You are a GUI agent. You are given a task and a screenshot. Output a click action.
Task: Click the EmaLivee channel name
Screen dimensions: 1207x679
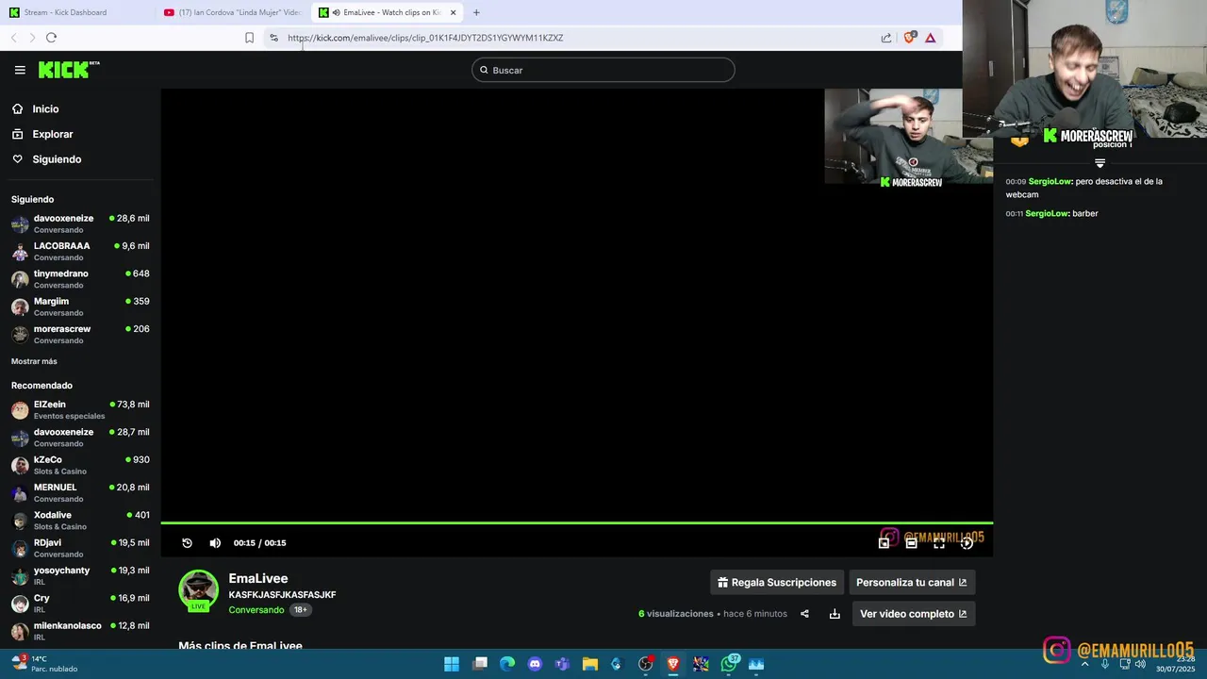[x=258, y=579]
